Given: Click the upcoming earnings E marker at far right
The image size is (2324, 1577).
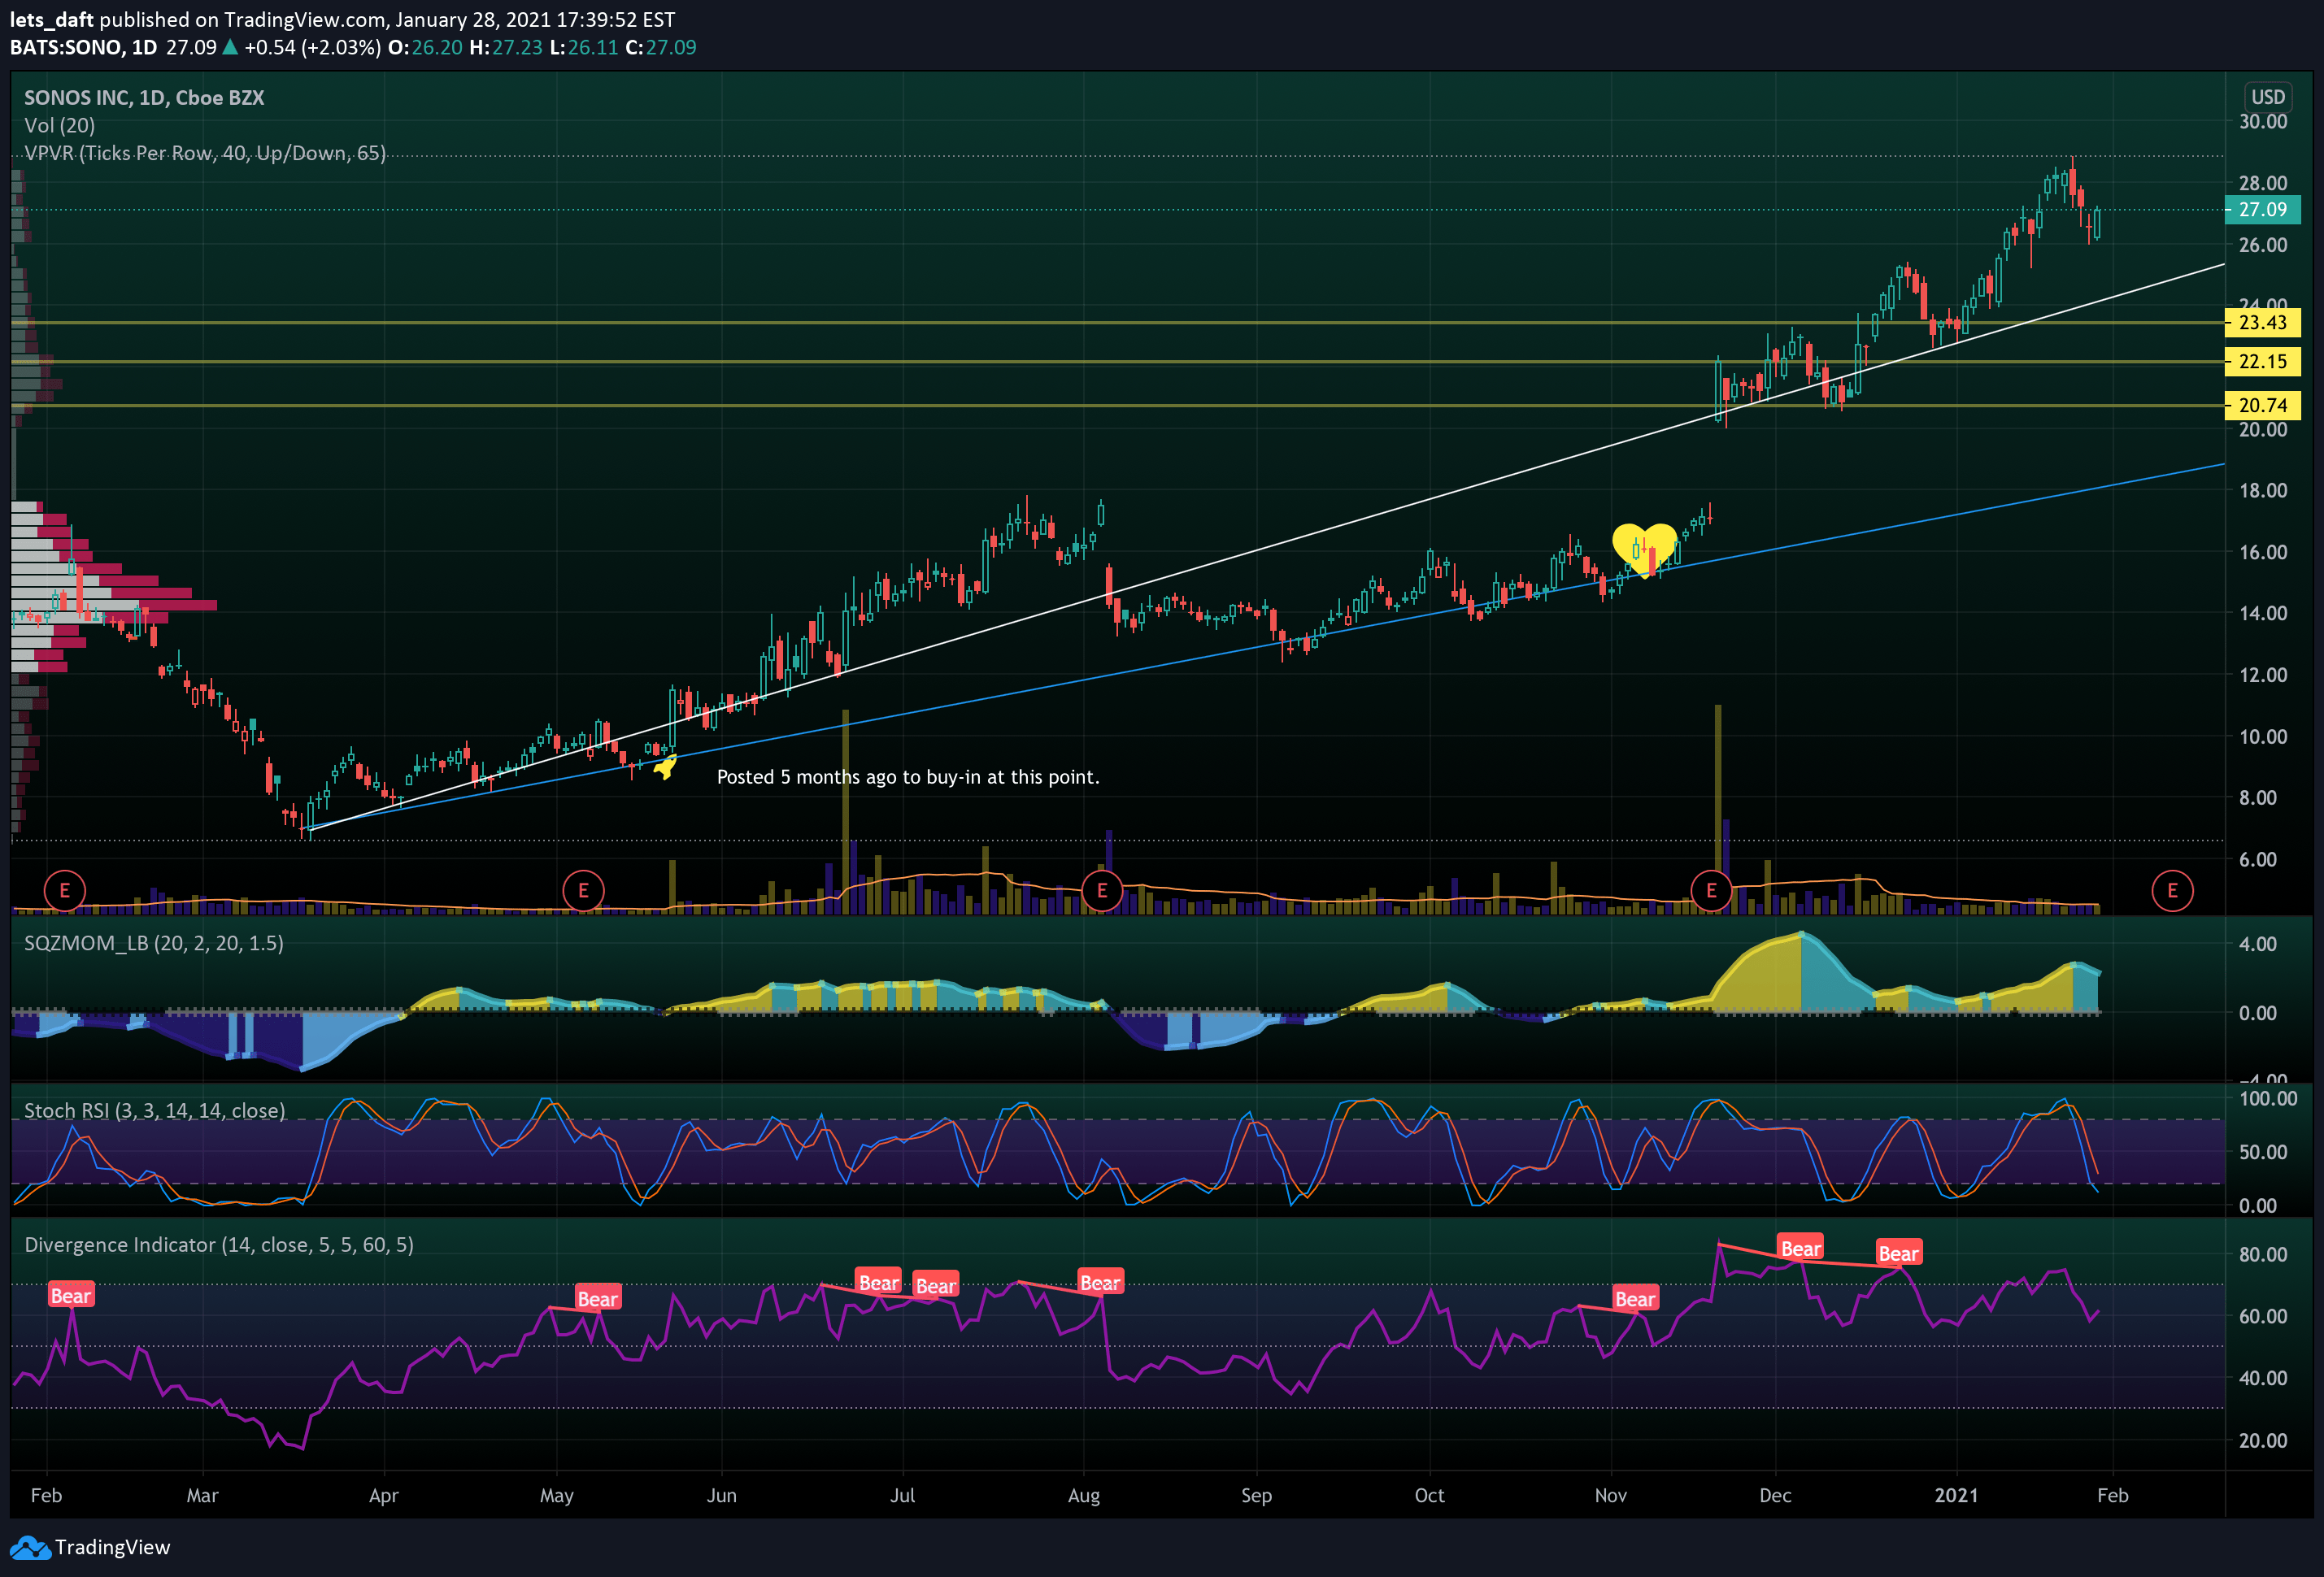Looking at the screenshot, I should pyautogui.click(x=2172, y=889).
